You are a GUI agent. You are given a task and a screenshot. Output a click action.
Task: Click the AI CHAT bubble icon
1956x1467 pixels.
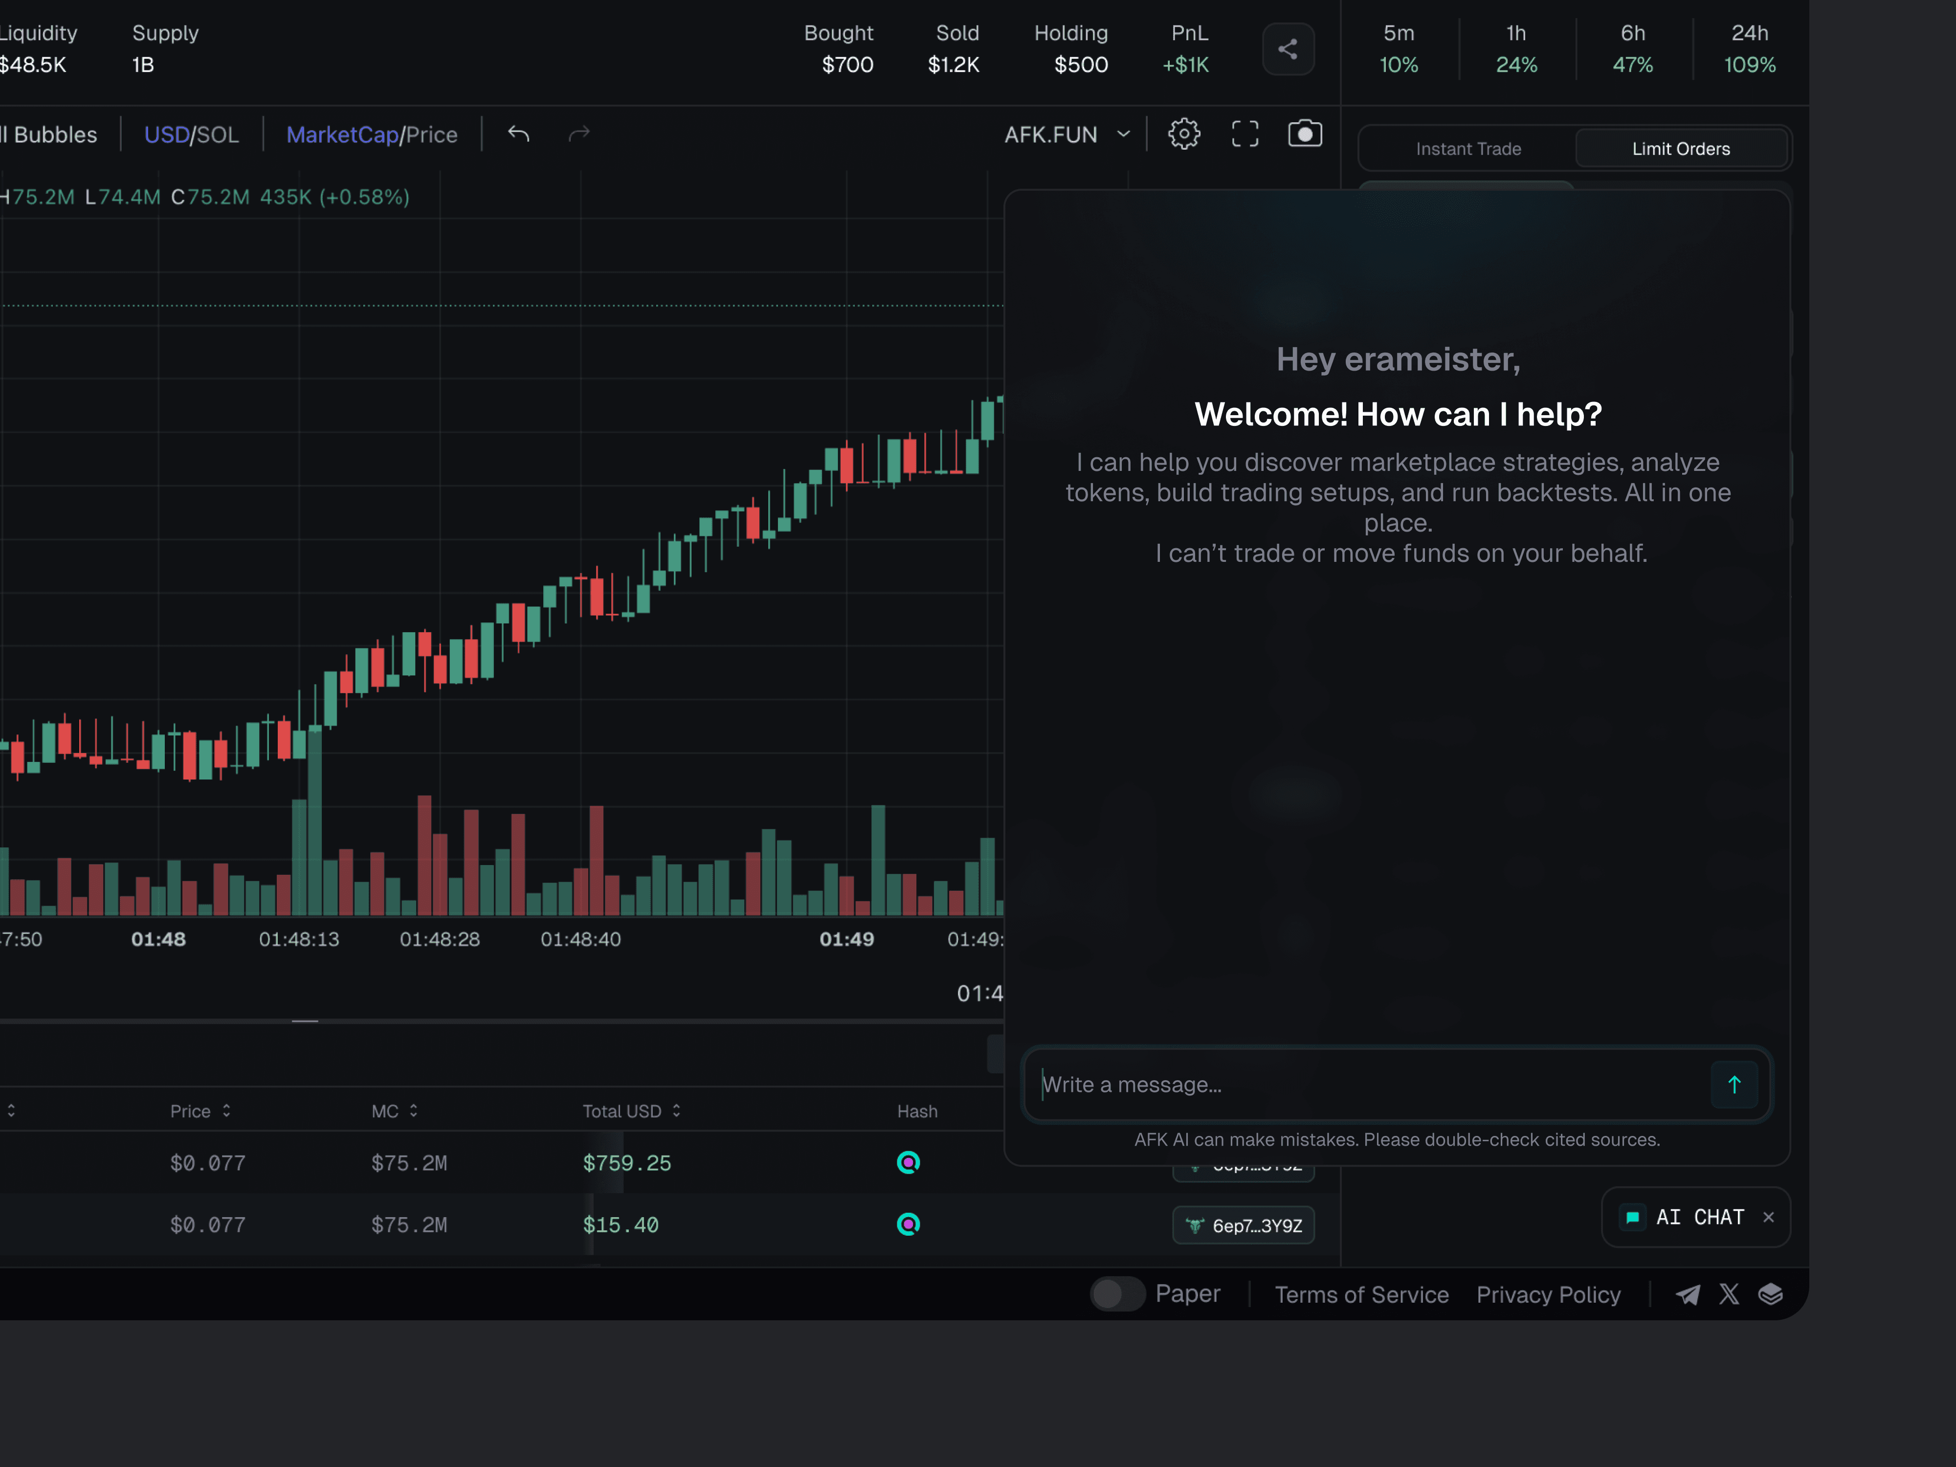click(1632, 1218)
